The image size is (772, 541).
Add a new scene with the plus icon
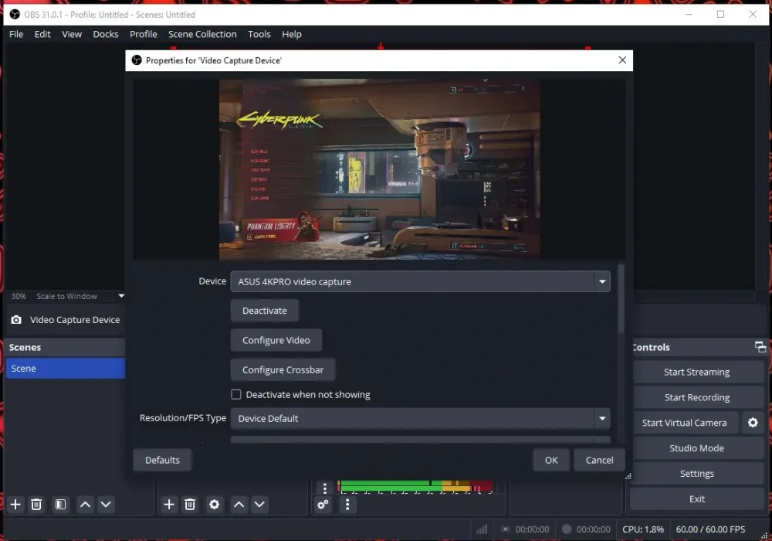click(15, 504)
